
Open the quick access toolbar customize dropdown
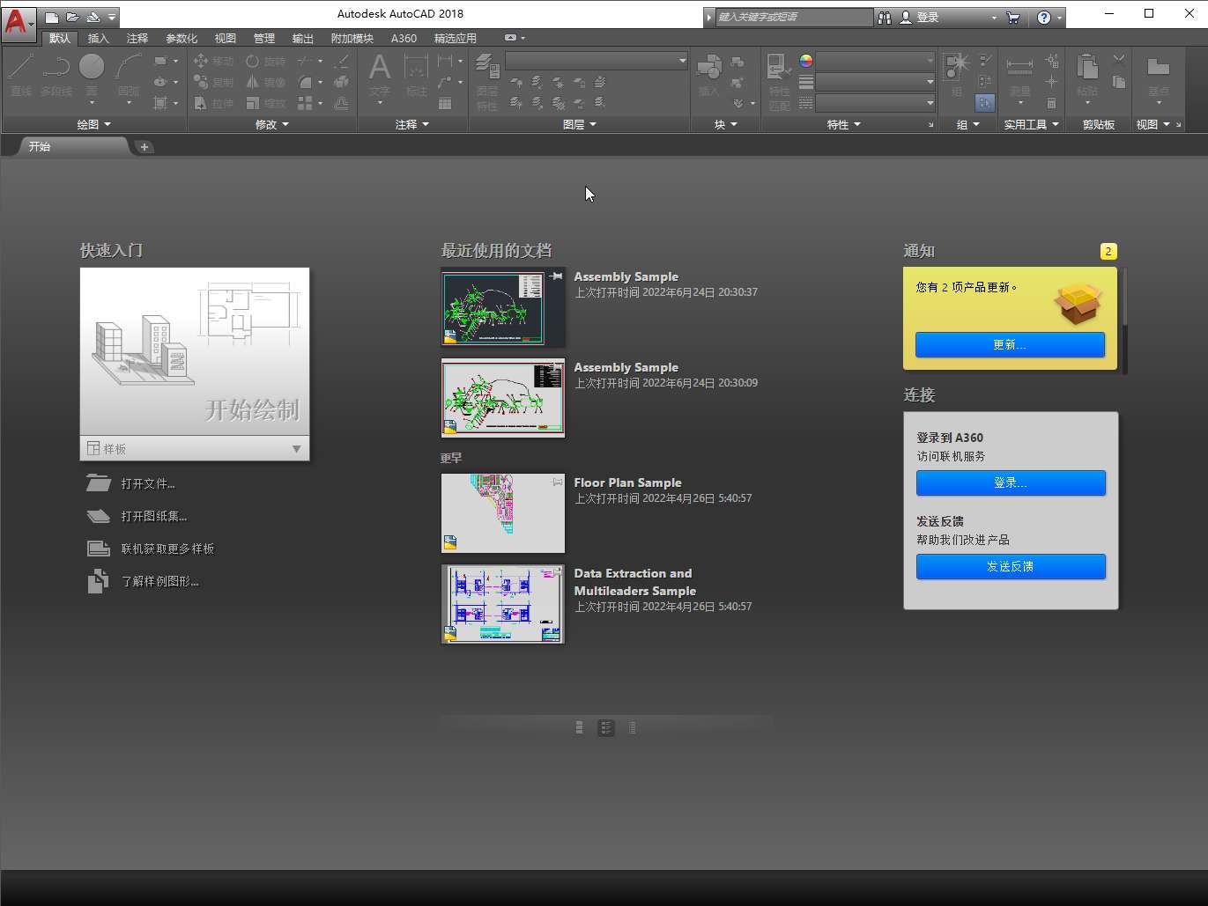(112, 17)
